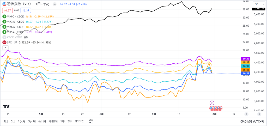
Task: Click the SPX 500 red symbol icon
Action: coord(4,43)
